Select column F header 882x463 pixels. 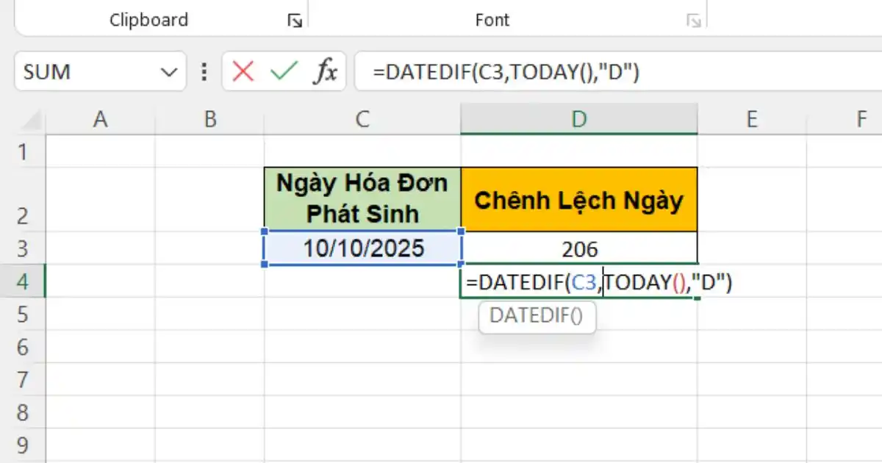point(845,119)
